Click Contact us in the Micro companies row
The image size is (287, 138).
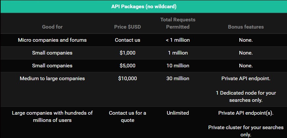coord(128,40)
